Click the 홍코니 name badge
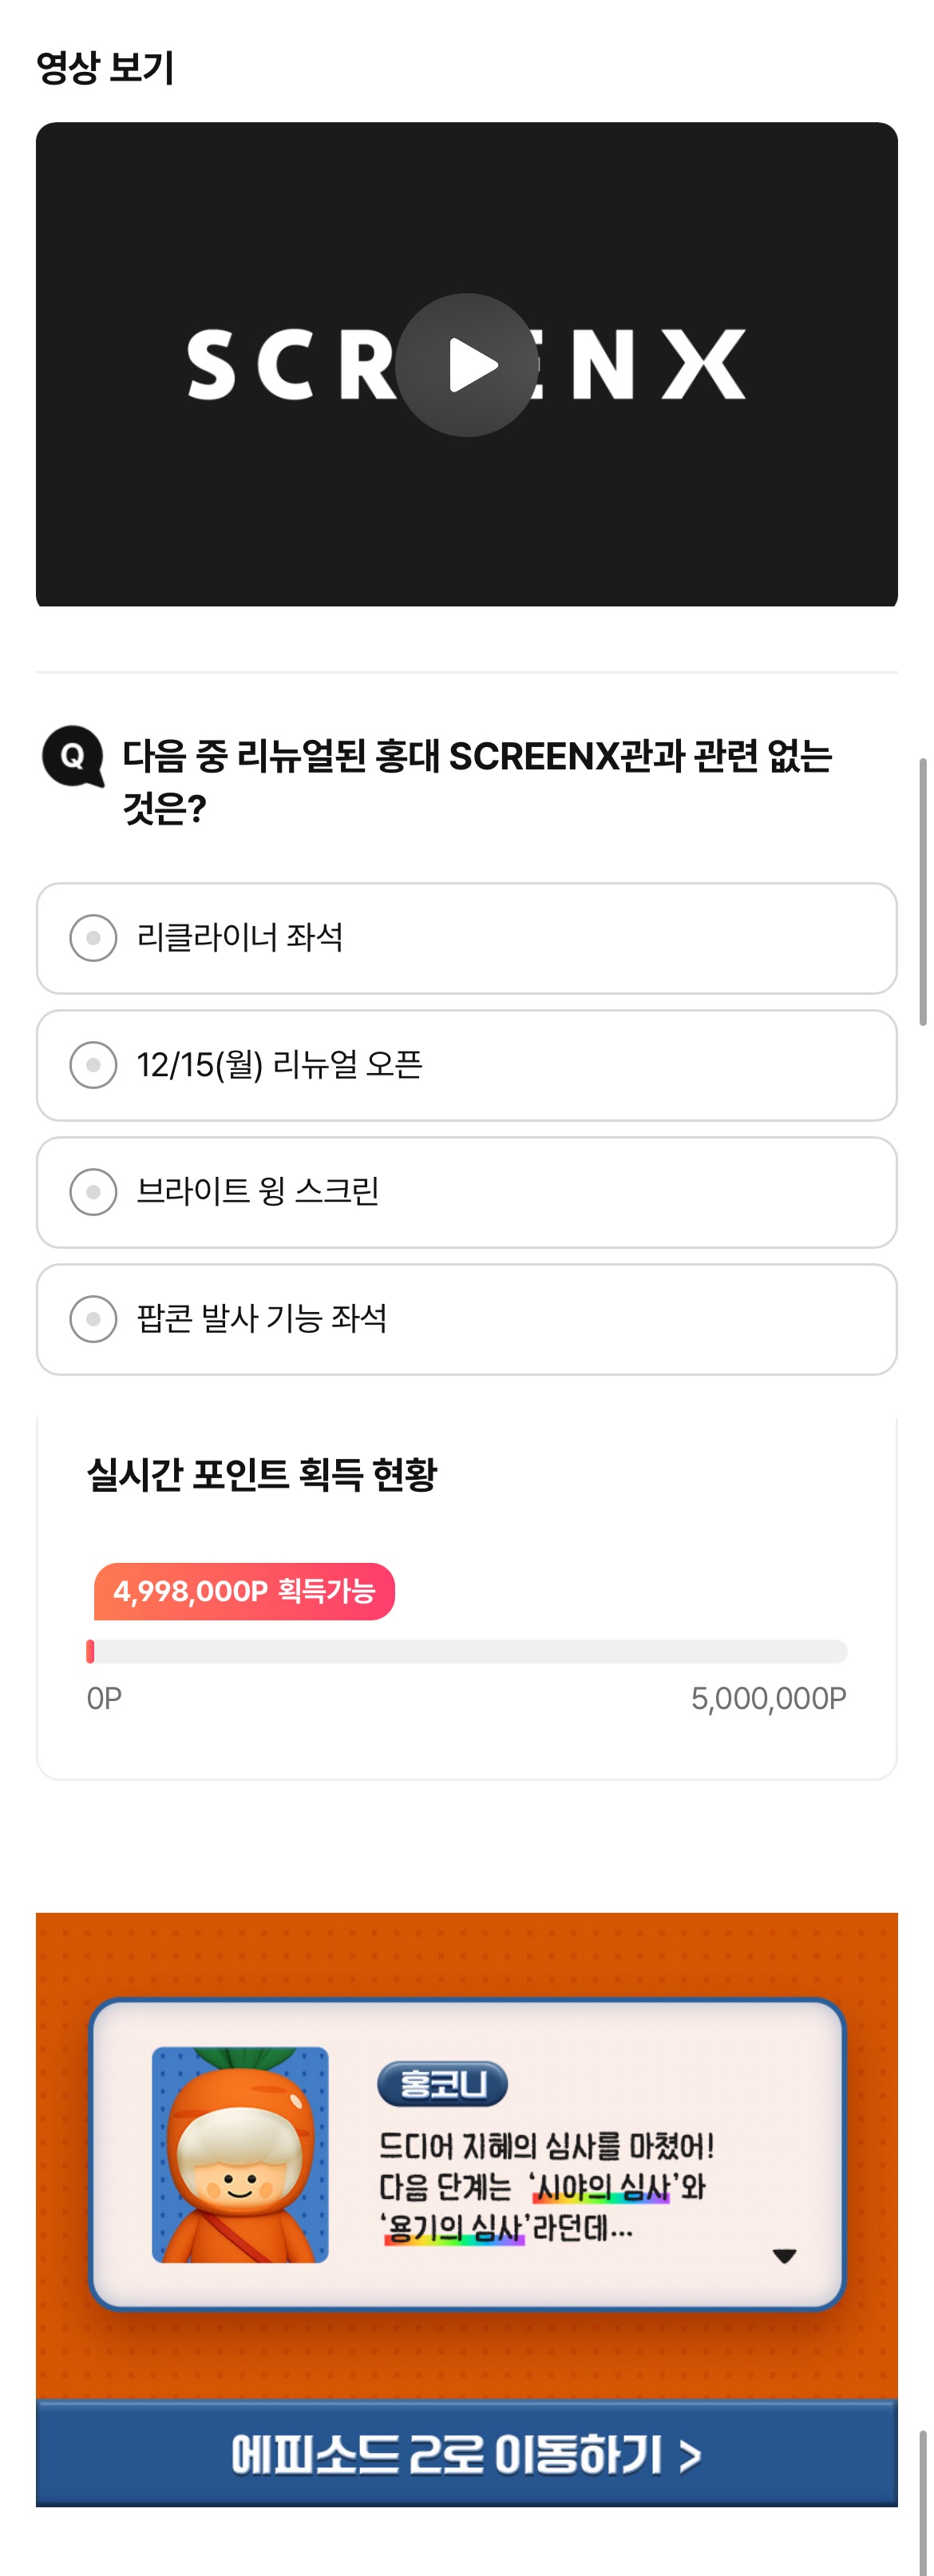 [441, 2084]
